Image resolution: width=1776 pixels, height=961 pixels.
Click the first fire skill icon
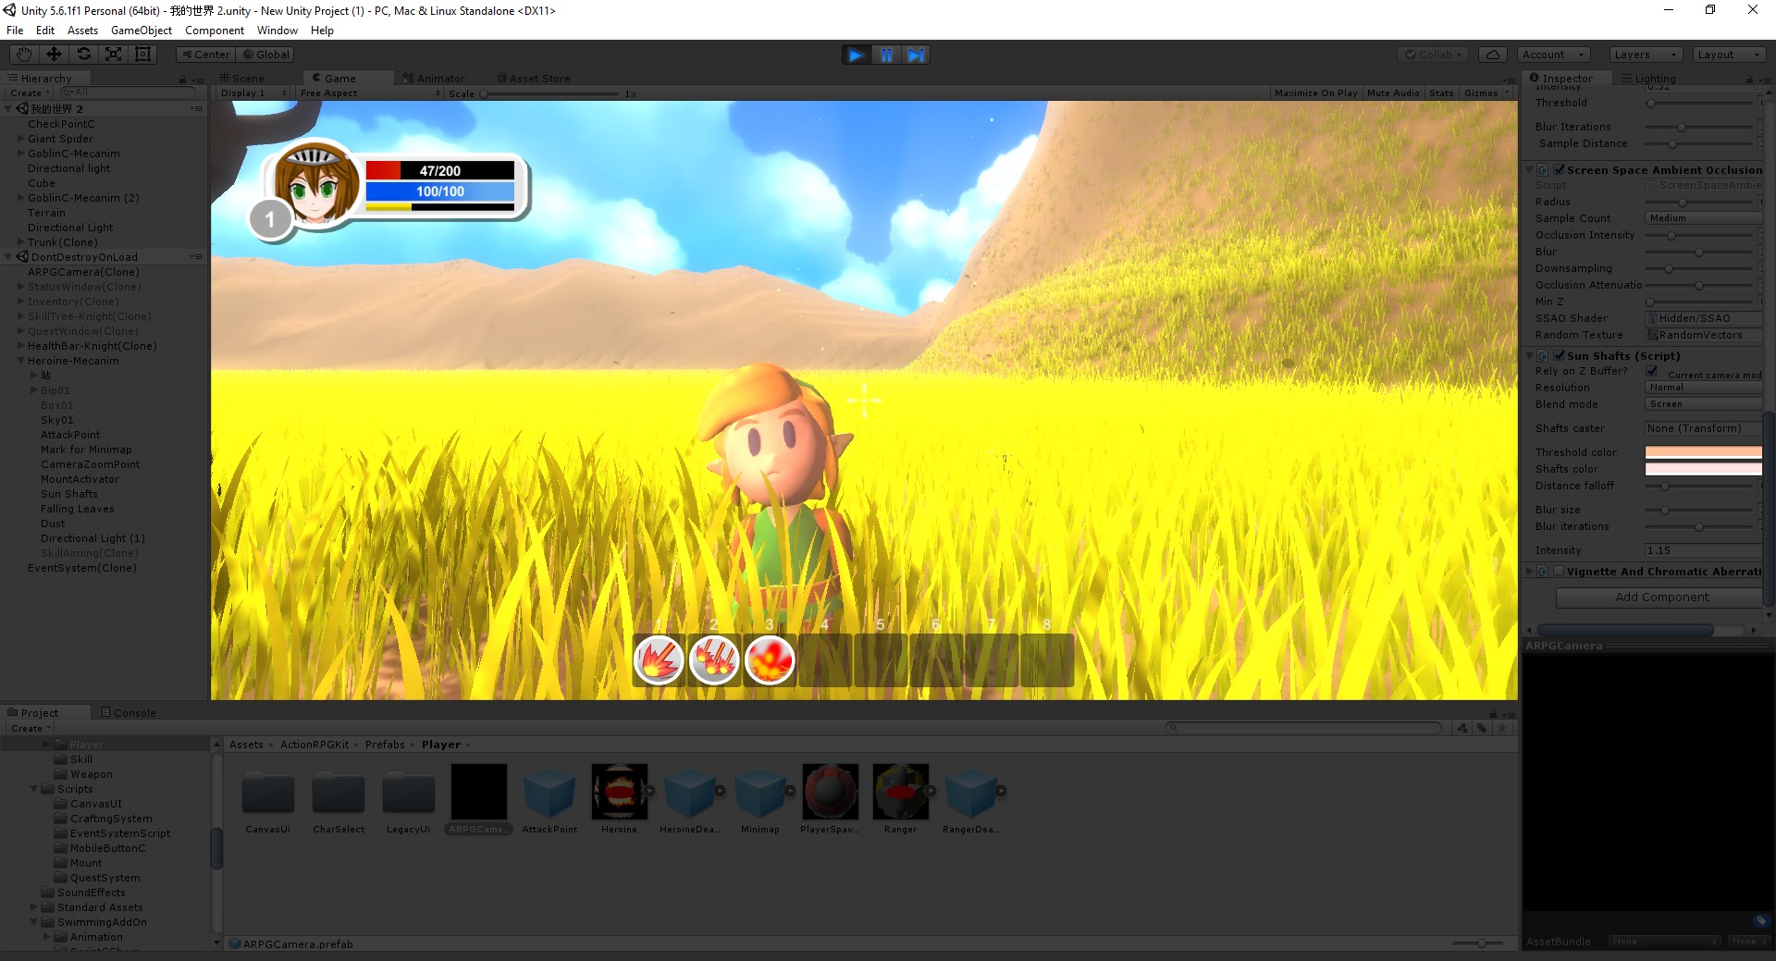tap(659, 660)
